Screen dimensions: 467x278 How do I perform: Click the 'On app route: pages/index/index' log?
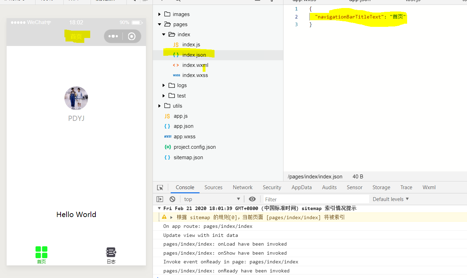[x=208, y=226]
